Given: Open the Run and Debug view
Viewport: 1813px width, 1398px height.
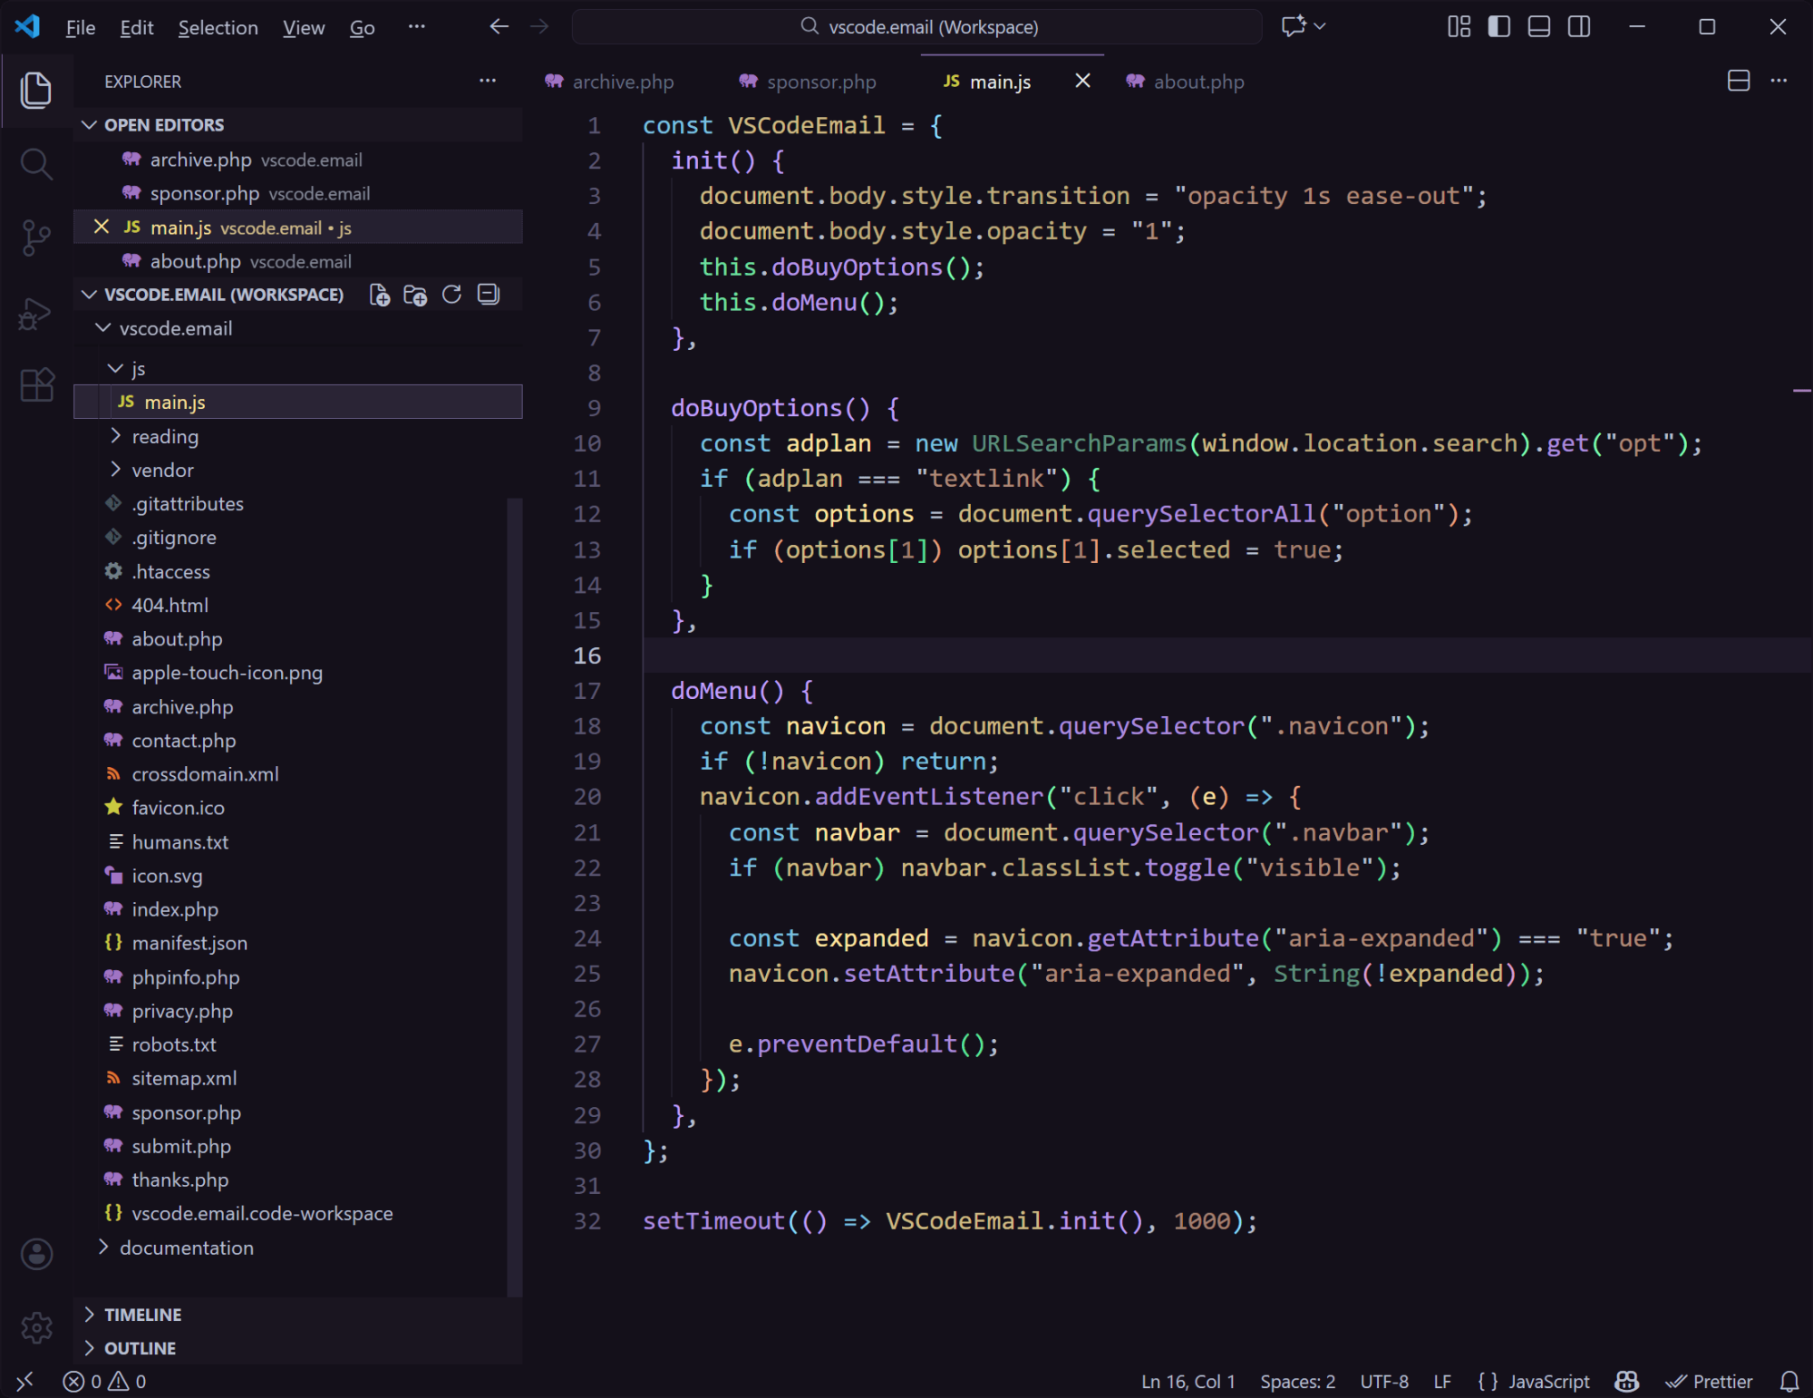Looking at the screenshot, I should pos(36,313).
